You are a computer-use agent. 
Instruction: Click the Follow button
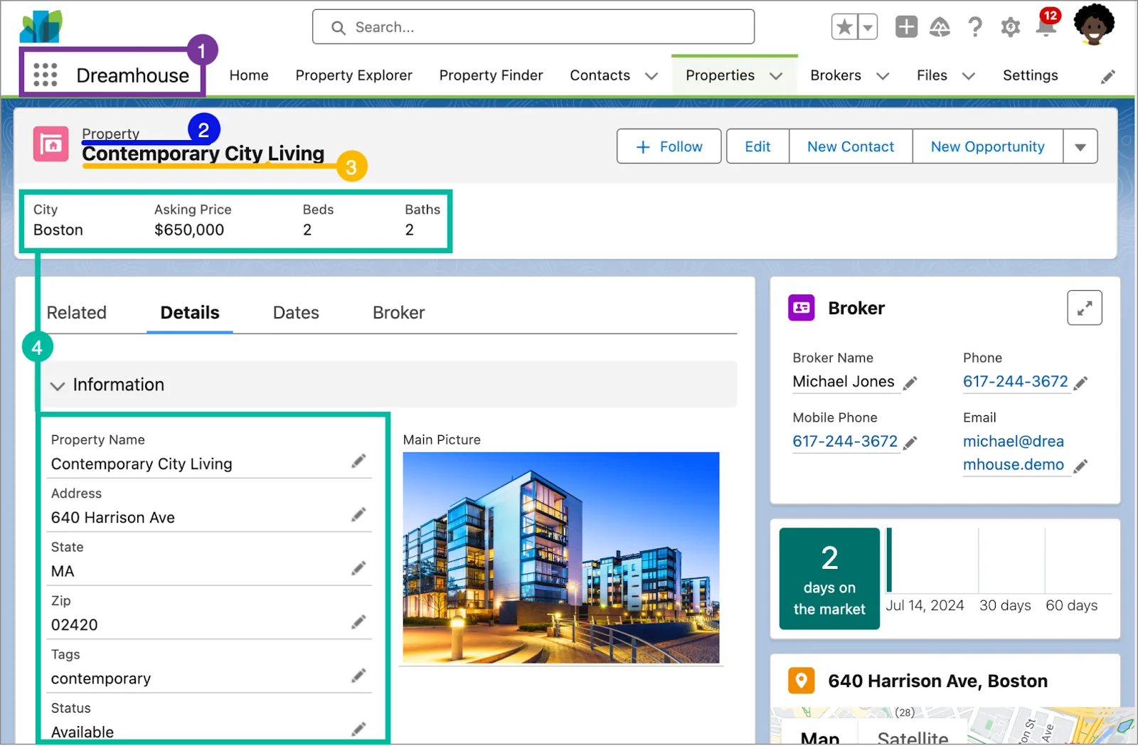(x=669, y=146)
